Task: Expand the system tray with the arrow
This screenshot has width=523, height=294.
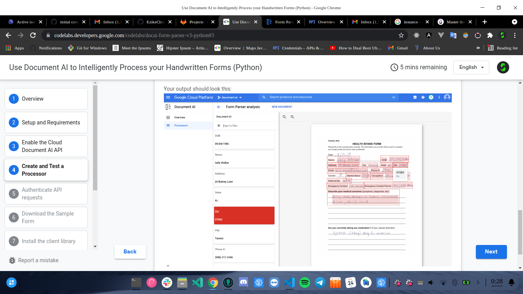Action: [478, 283]
